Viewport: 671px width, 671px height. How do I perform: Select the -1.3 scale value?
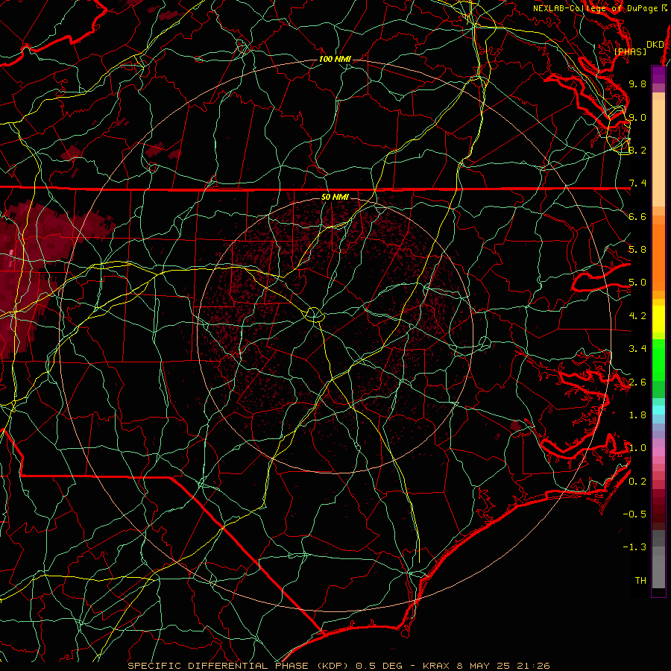click(x=634, y=547)
